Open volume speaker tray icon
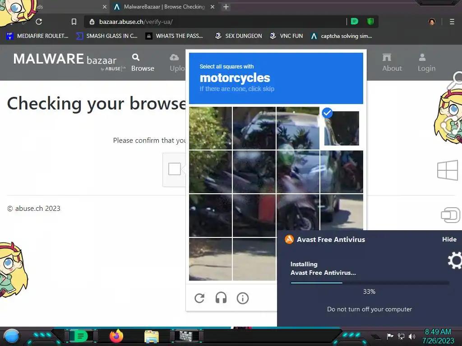Screen dimensions: 462x346 [412, 336]
